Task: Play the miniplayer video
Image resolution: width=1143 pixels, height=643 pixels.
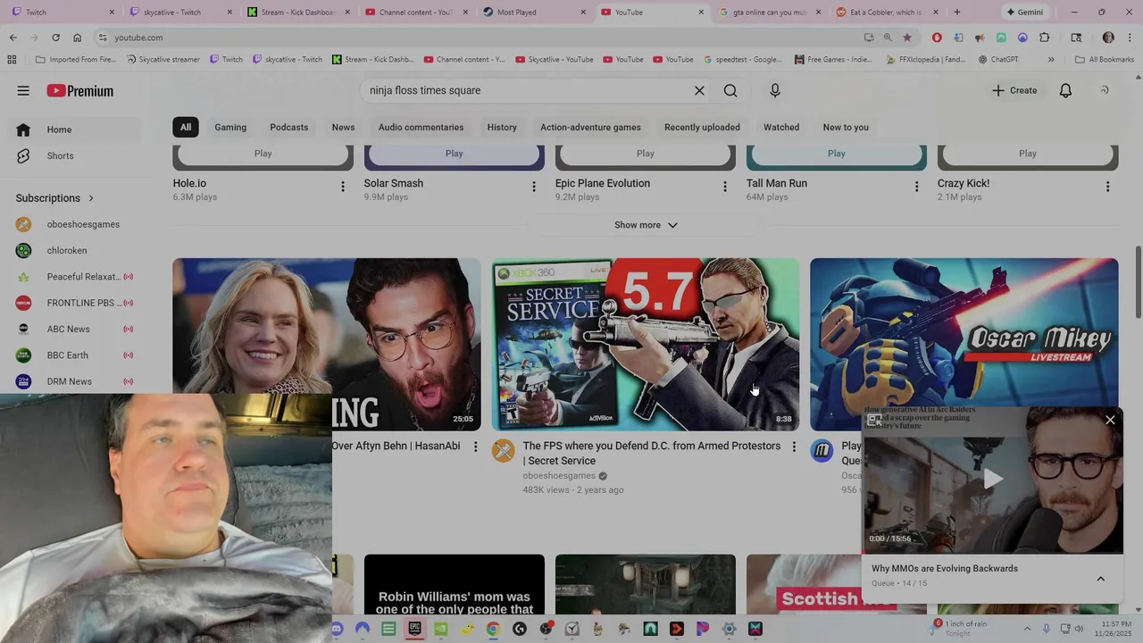Action: pyautogui.click(x=992, y=479)
